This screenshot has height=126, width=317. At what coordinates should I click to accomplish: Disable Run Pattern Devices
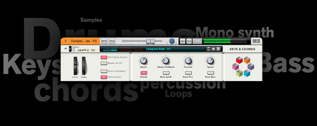coord(104,57)
